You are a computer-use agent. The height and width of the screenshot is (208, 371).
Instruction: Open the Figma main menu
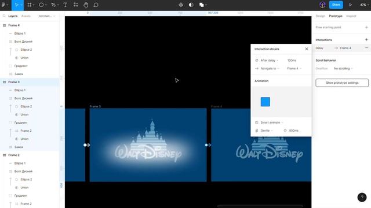tap(5, 5)
